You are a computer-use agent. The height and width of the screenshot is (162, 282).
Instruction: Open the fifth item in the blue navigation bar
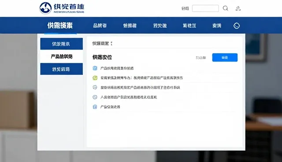pyautogui.click(x=189, y=26)
